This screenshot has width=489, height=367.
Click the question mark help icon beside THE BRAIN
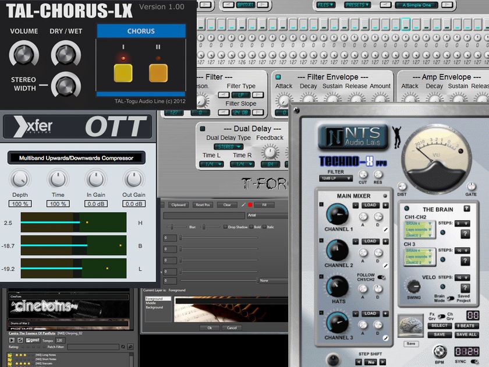click(x=466, y=209)
